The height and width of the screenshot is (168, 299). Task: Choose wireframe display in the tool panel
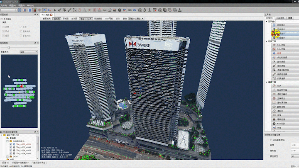285,25
